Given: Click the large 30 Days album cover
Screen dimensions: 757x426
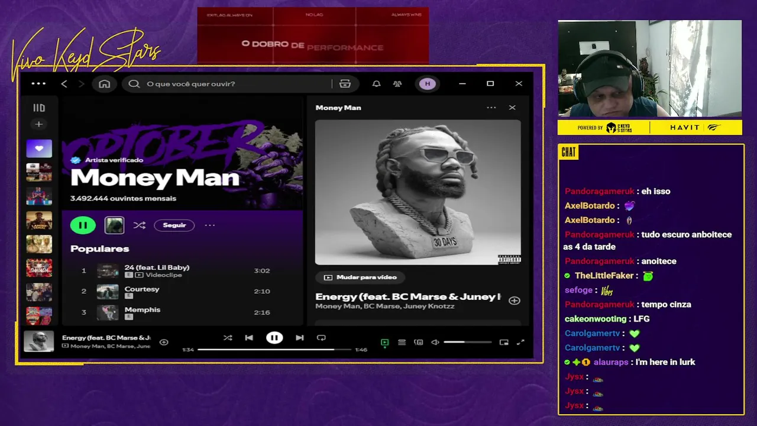Looking at the screenshot, I should pos(418,192).
